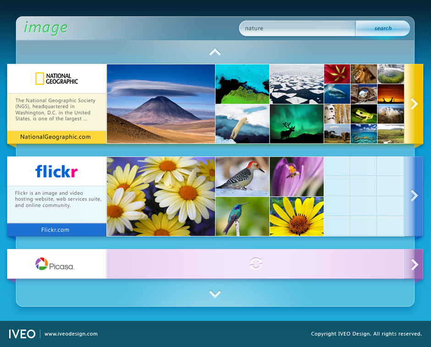Click the image logo

tap(46, 28)
